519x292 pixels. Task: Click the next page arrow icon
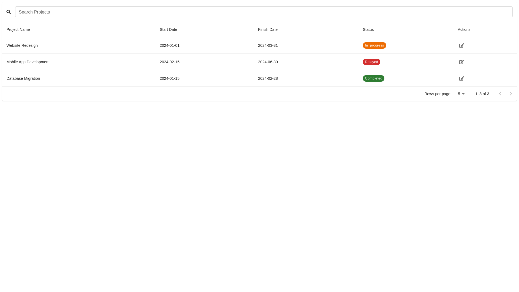pyautogui.click(x=511, y=94)
